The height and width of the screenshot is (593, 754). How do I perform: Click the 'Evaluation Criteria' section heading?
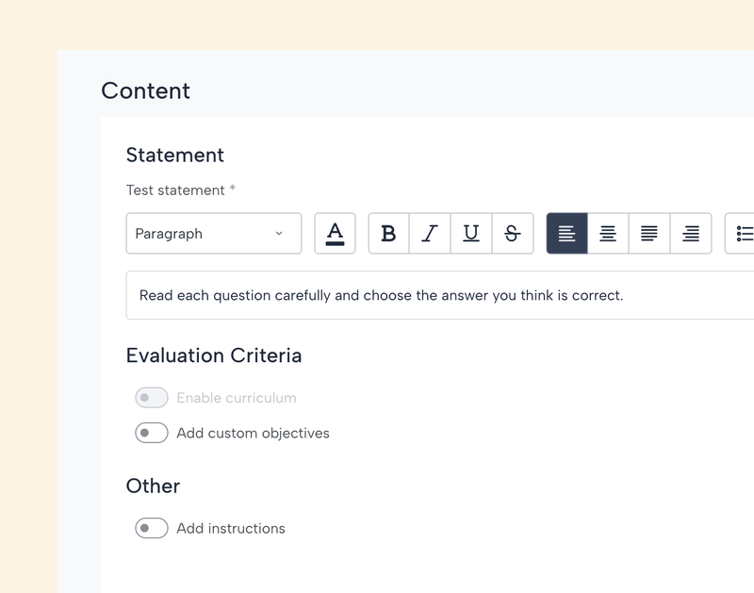click(214, 355)
